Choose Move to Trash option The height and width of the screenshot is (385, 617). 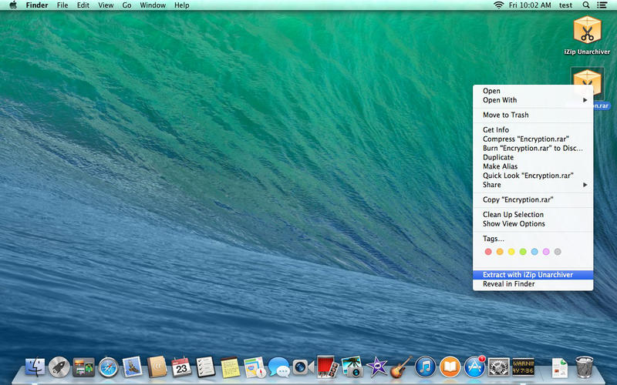(x=505, y=115)
